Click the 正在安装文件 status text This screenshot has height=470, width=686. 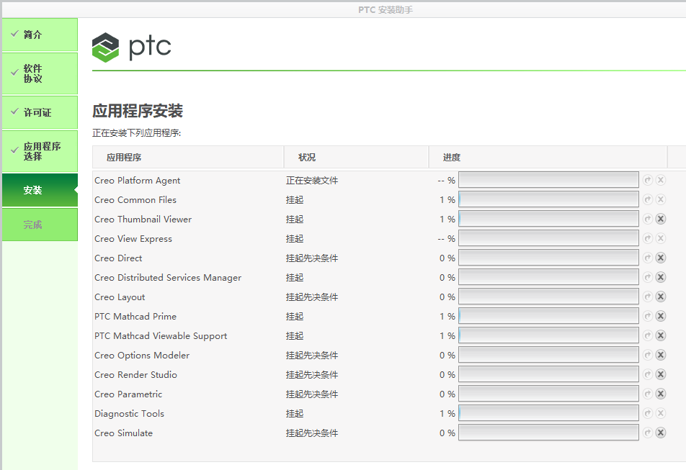[x=312, y=181]
